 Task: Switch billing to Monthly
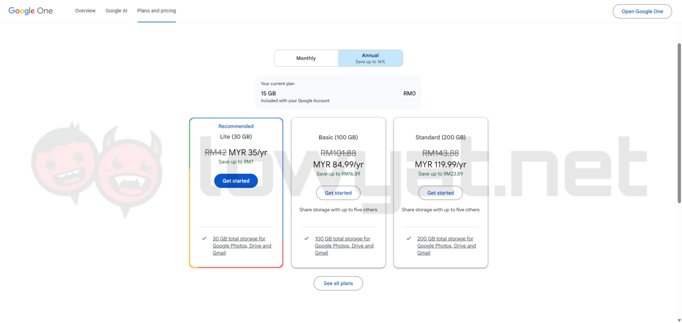[306, 58]
